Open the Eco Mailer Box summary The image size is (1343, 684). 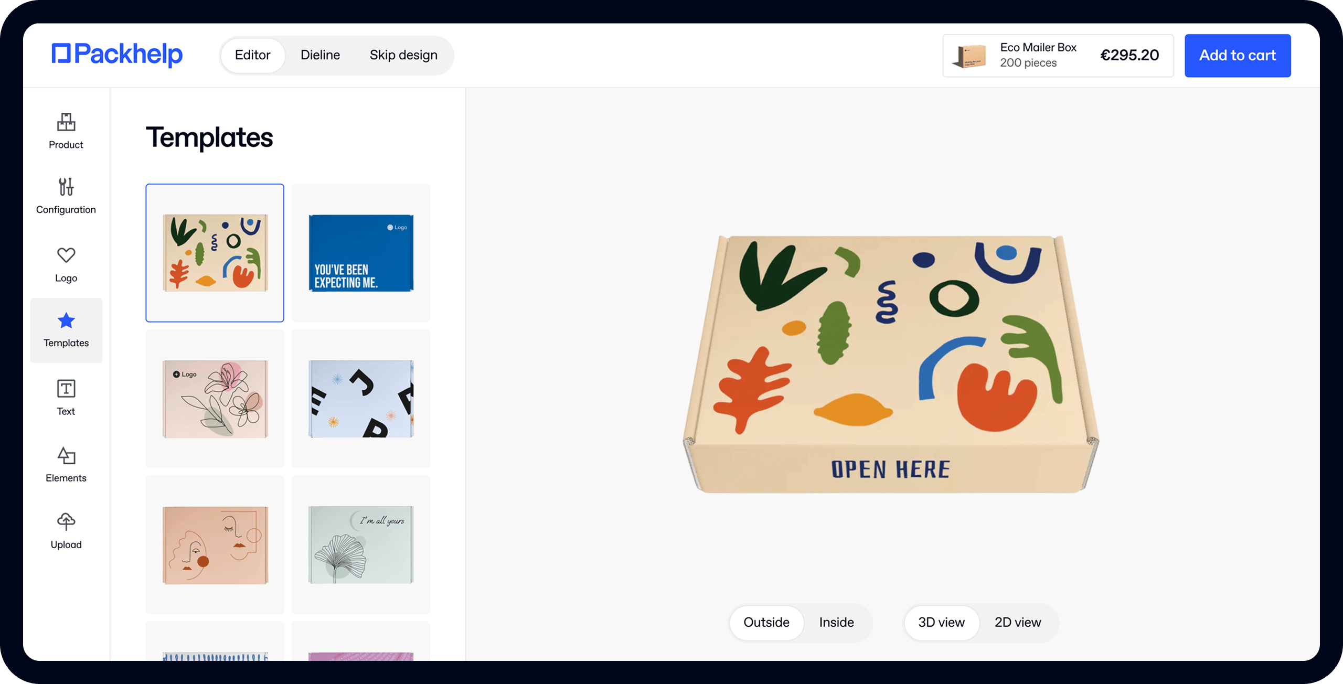(x=1058, y=56)
